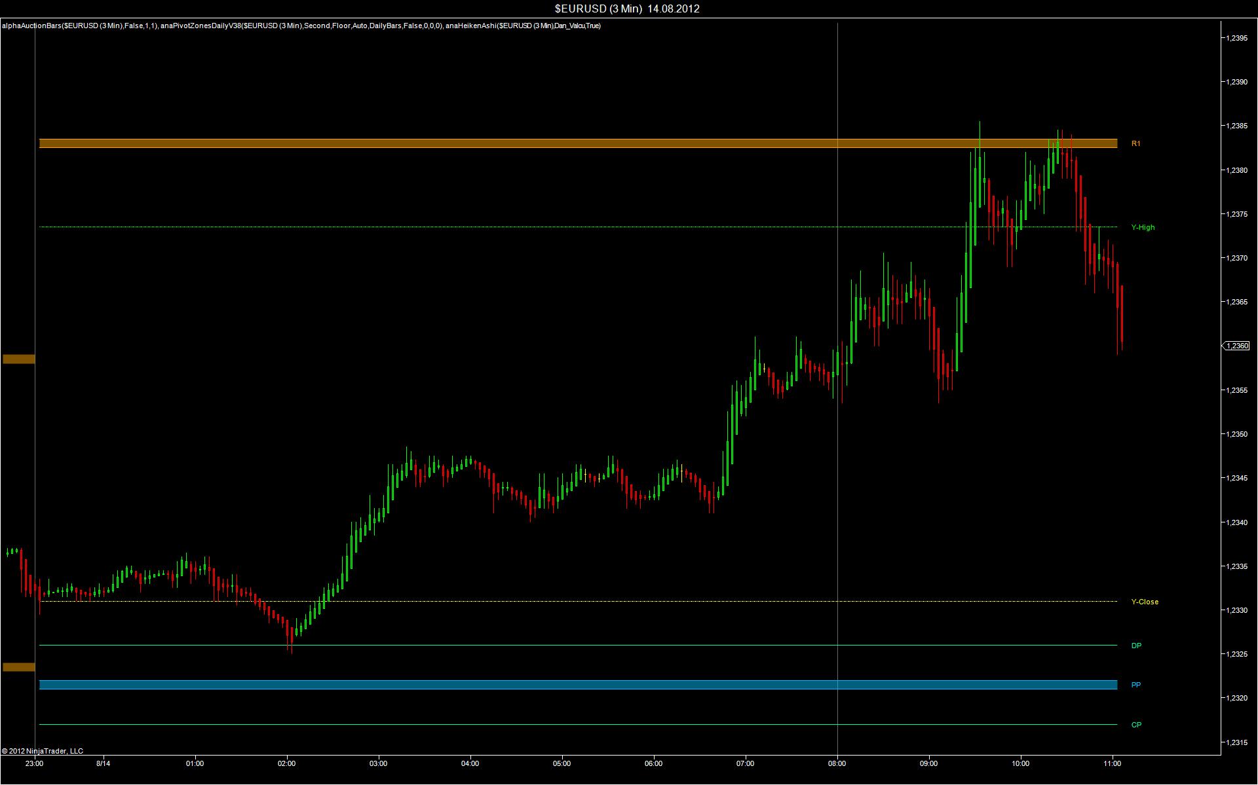1258x785 pixels.
Task: Click the DP level label
Action: tap(1136, 646)
